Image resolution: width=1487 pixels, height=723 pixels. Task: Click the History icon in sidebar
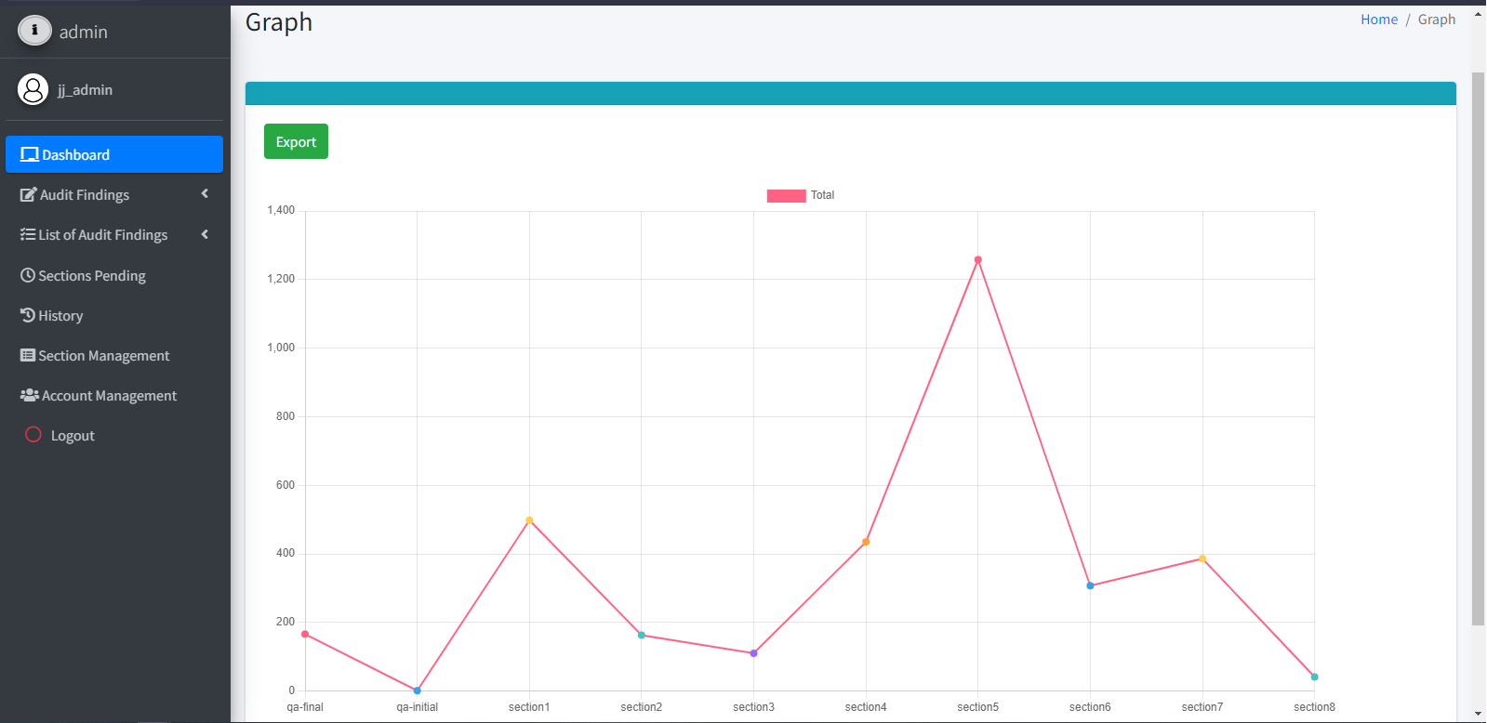[28, 315]
